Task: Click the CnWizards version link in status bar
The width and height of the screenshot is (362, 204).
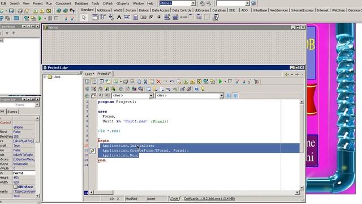Action: [209, 199]
